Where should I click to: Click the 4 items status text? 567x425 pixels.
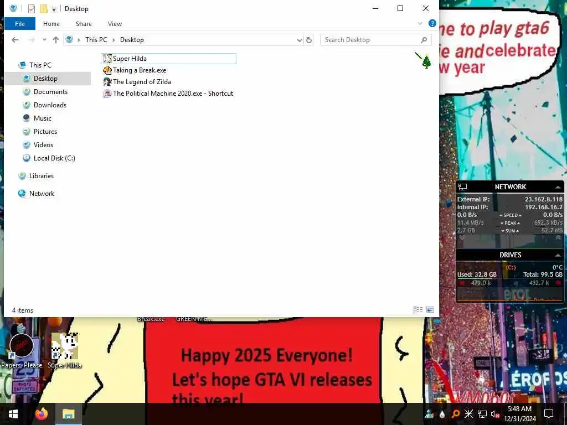coord(22,310)
